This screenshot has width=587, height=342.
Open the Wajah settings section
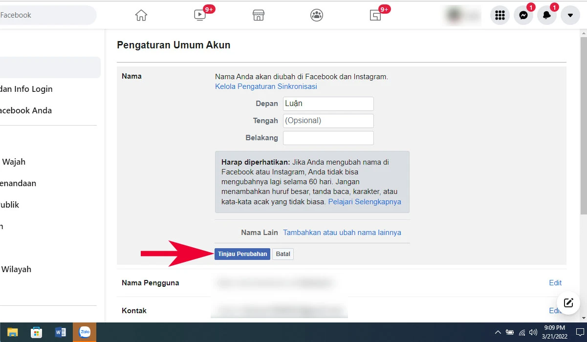pyautogui.click(x=15, y=162)
